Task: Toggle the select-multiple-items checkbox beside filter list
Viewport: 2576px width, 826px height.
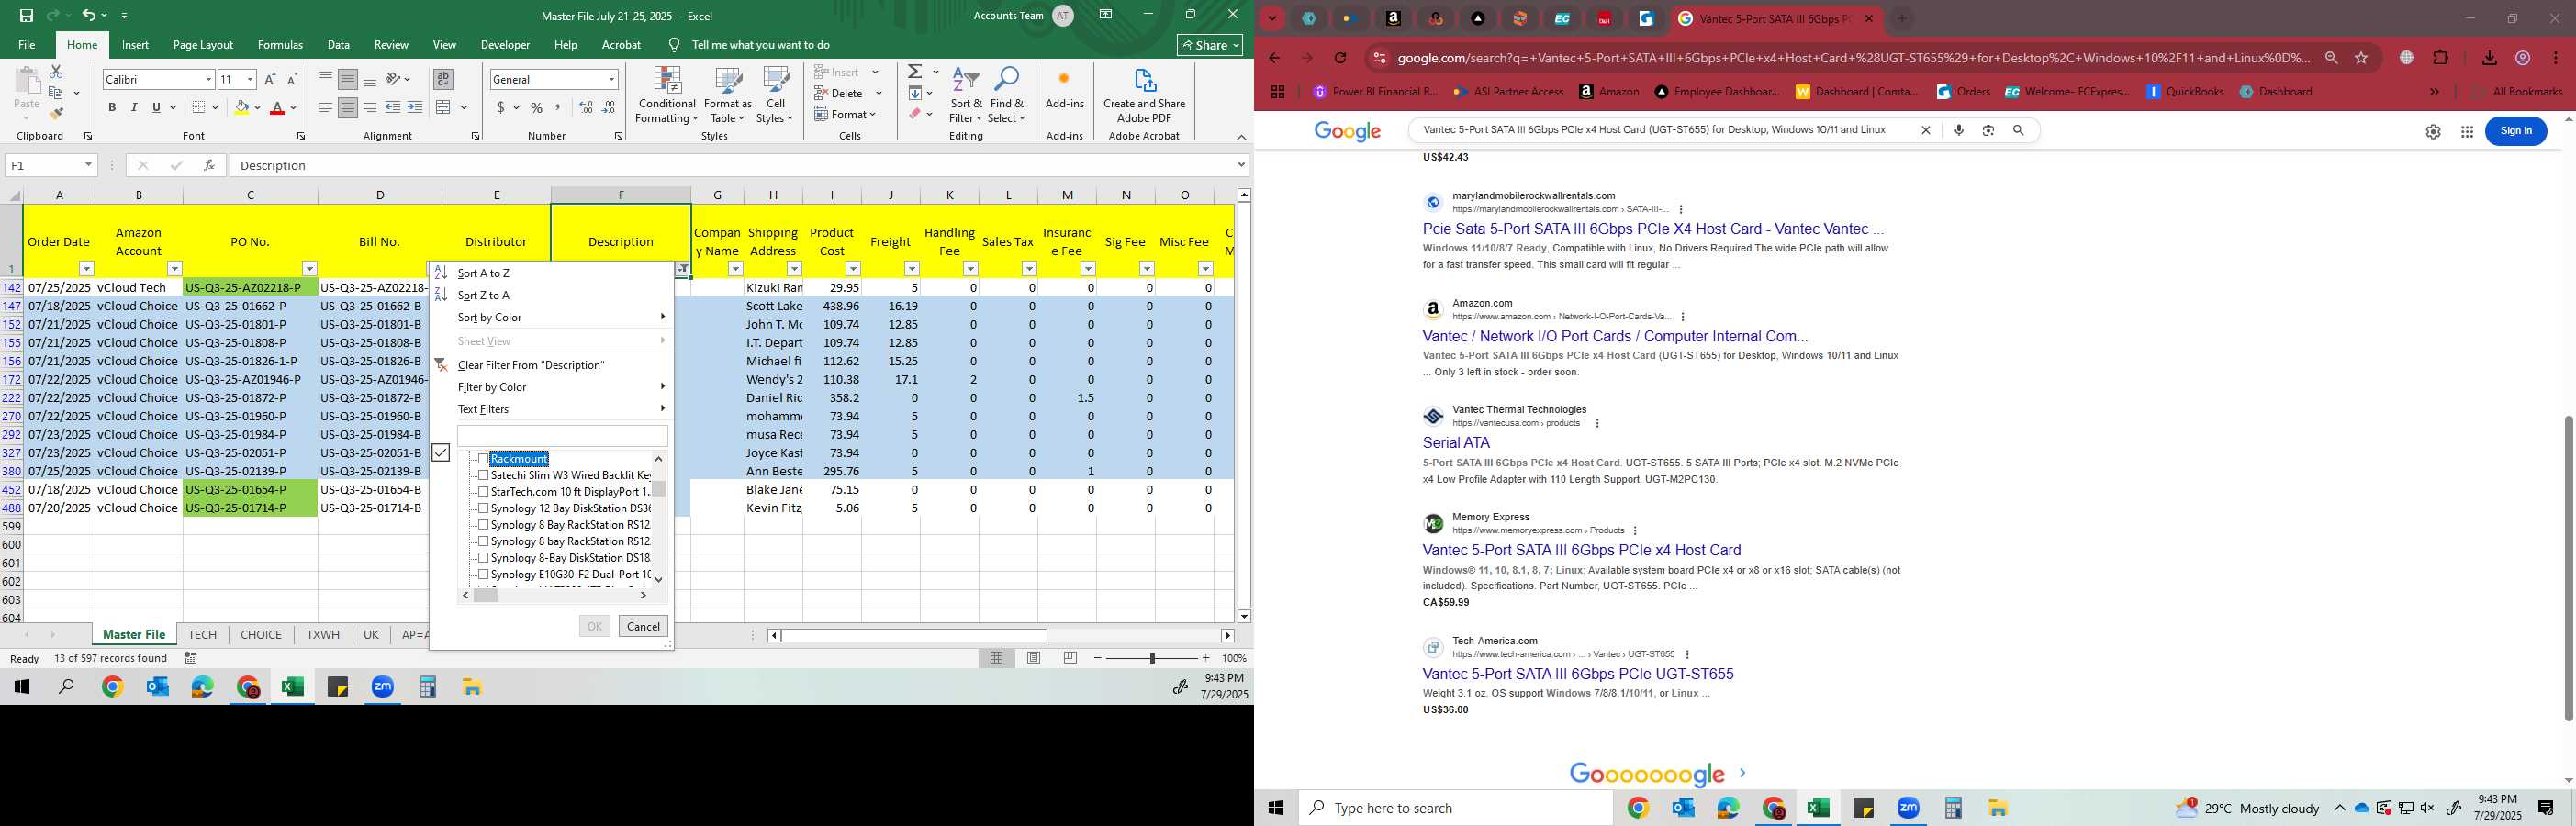Action: click(x=441, y=453)
